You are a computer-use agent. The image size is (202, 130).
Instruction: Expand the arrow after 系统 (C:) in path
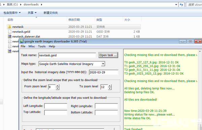[21, 5]
